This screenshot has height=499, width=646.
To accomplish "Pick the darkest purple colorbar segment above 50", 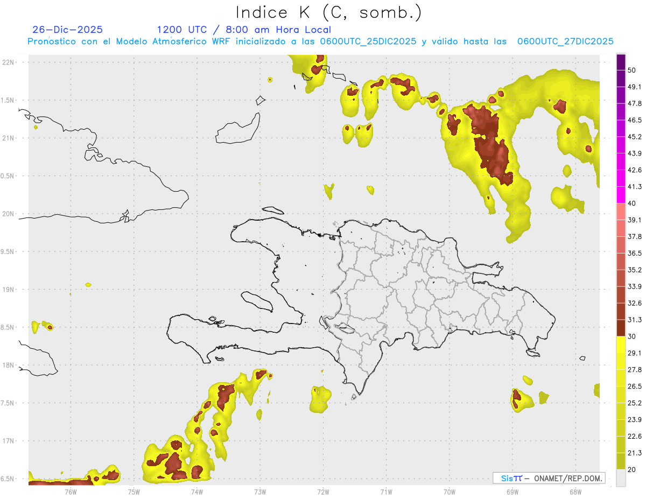I will pyautogui.click(x=621, y=62).
